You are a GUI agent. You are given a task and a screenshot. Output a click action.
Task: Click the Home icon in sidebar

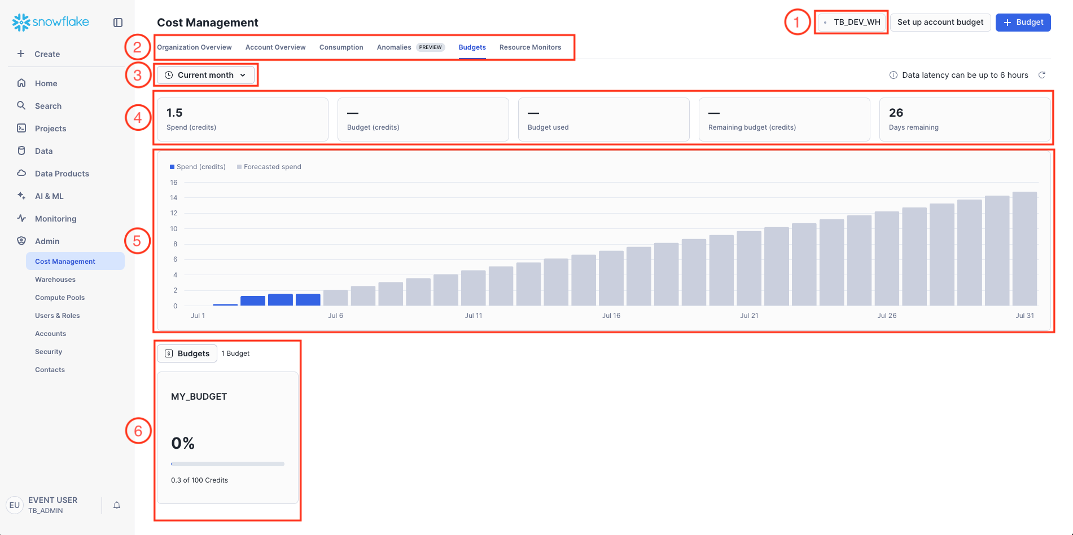[21, 83]
